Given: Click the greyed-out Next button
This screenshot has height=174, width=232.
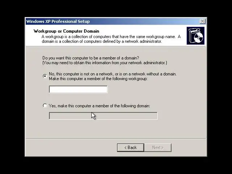Looking at the screenshot, I should tap(158, 148).
